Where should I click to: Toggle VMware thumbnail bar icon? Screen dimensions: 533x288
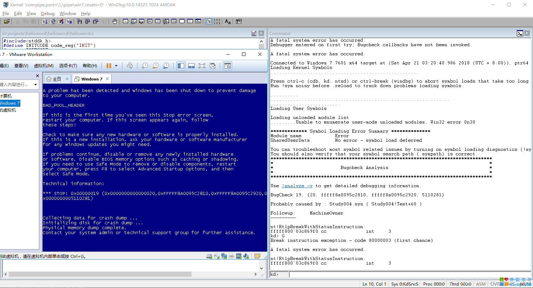coord(191,66)
